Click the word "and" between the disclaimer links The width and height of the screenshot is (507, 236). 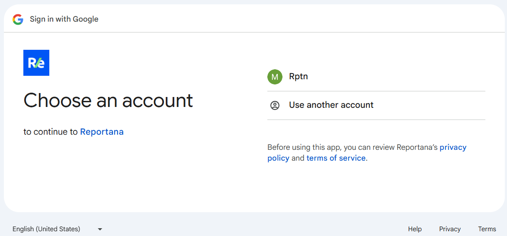(x=298, y=158)
